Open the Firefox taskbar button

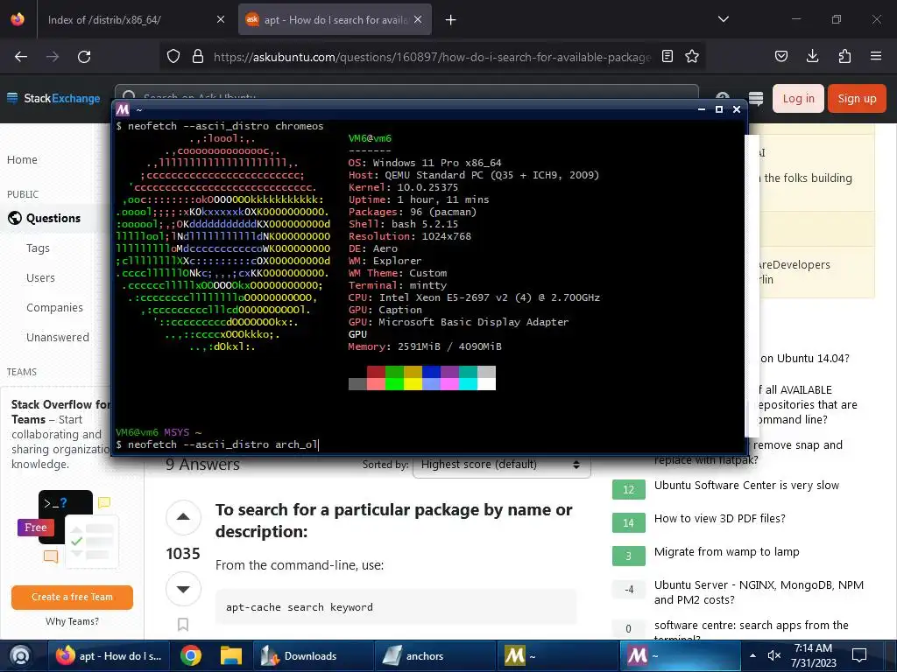pos(109,656)
